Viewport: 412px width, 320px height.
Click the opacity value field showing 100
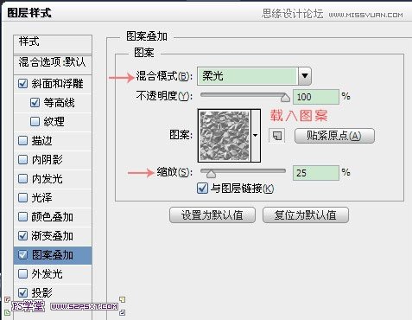(316, 97)
